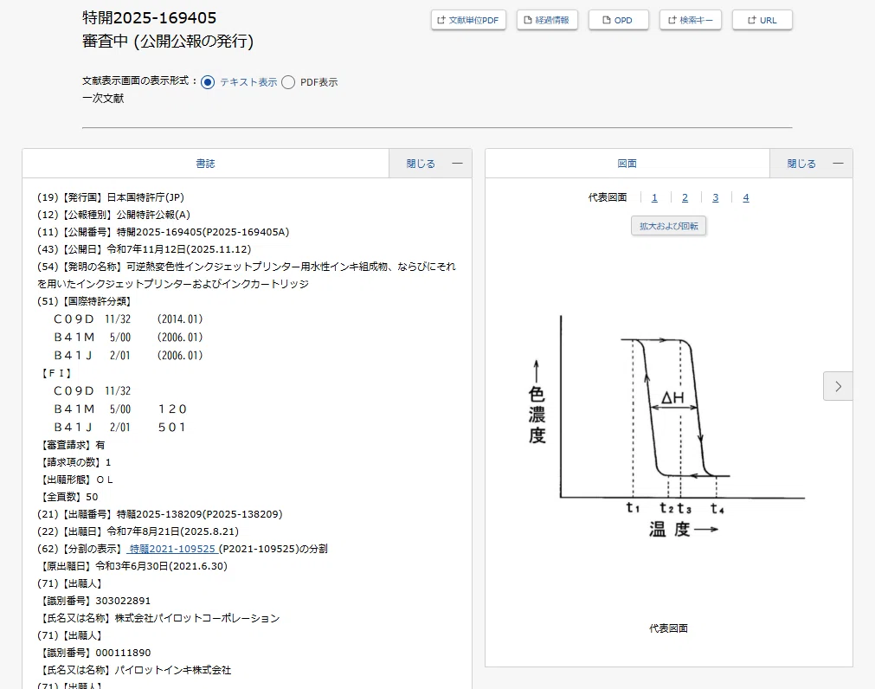Open the 文献単位PDF document button
Screen dimensions: 875x689
click(x=468, y=20)
